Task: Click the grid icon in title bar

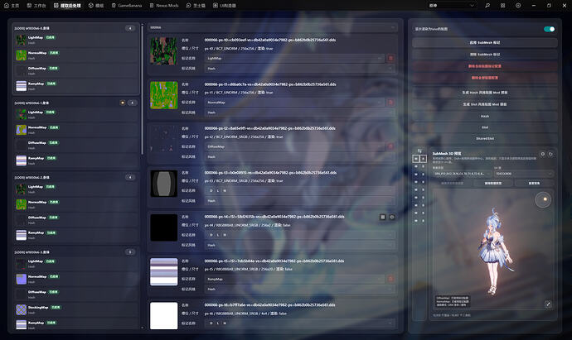Action: [502, 6]
